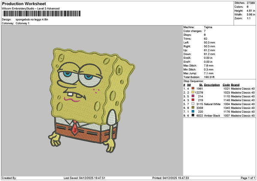
Task: Click thread code 1176
Action: tap(227, 112)
